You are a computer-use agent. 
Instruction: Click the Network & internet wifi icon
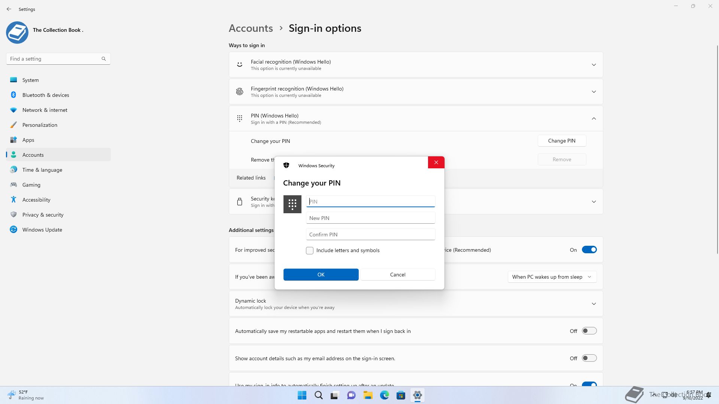pos(13,110)
